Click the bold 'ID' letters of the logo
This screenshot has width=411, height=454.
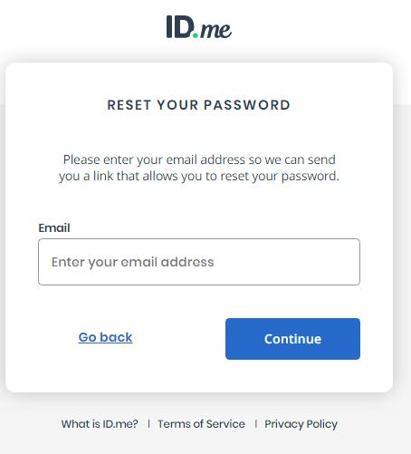tap(180, 27)
